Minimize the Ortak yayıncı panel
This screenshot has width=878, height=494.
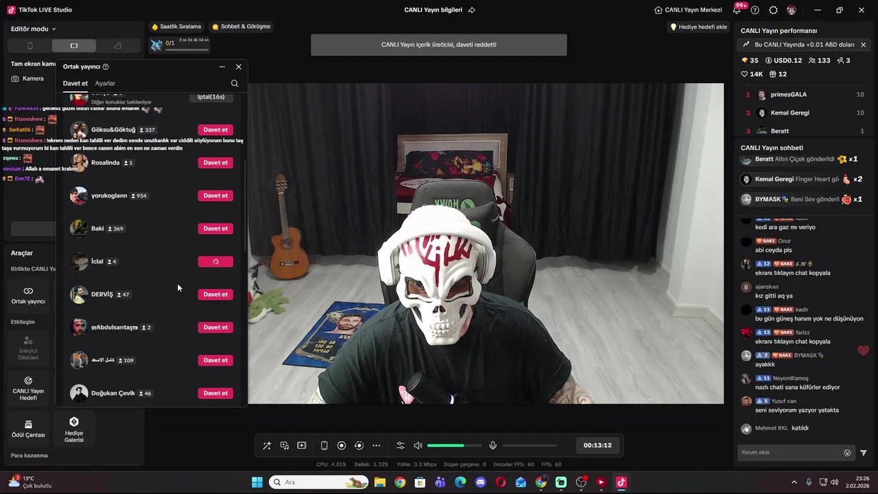(222, 67)
